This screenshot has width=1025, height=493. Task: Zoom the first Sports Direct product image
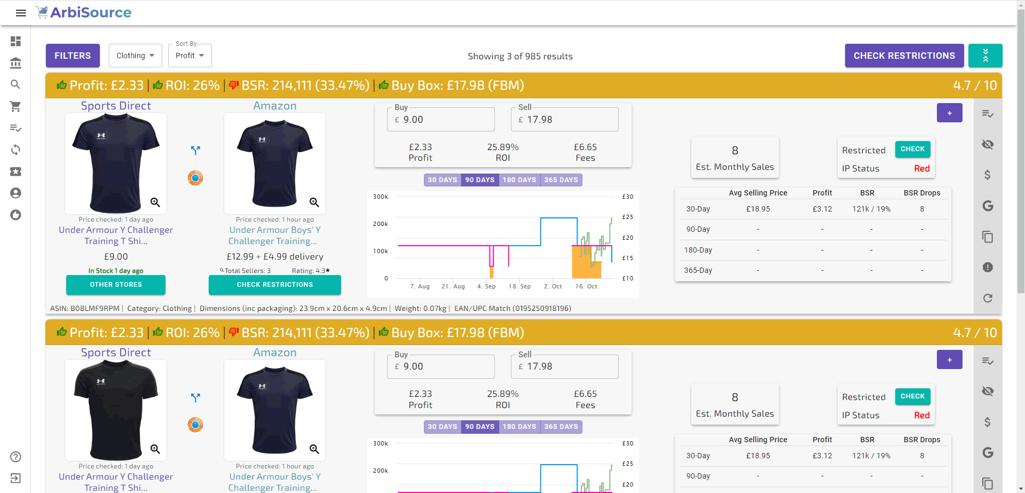point(155,202)
